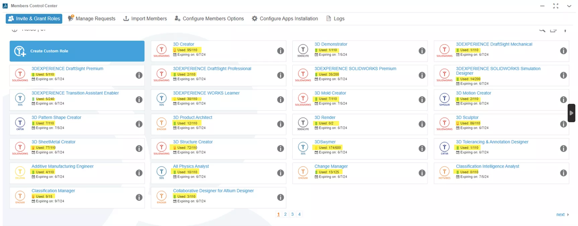Viewport: 578px width, 226px height.
Task: Open the Manage Requests tab
Action: click(x=91, y=19)
